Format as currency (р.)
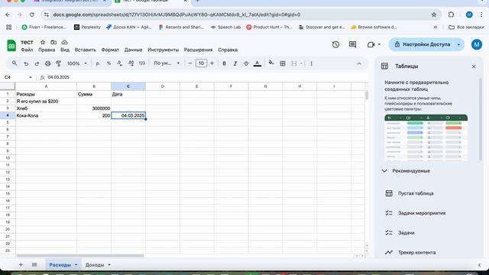This screenshot has width=489, height=275. 98,63
